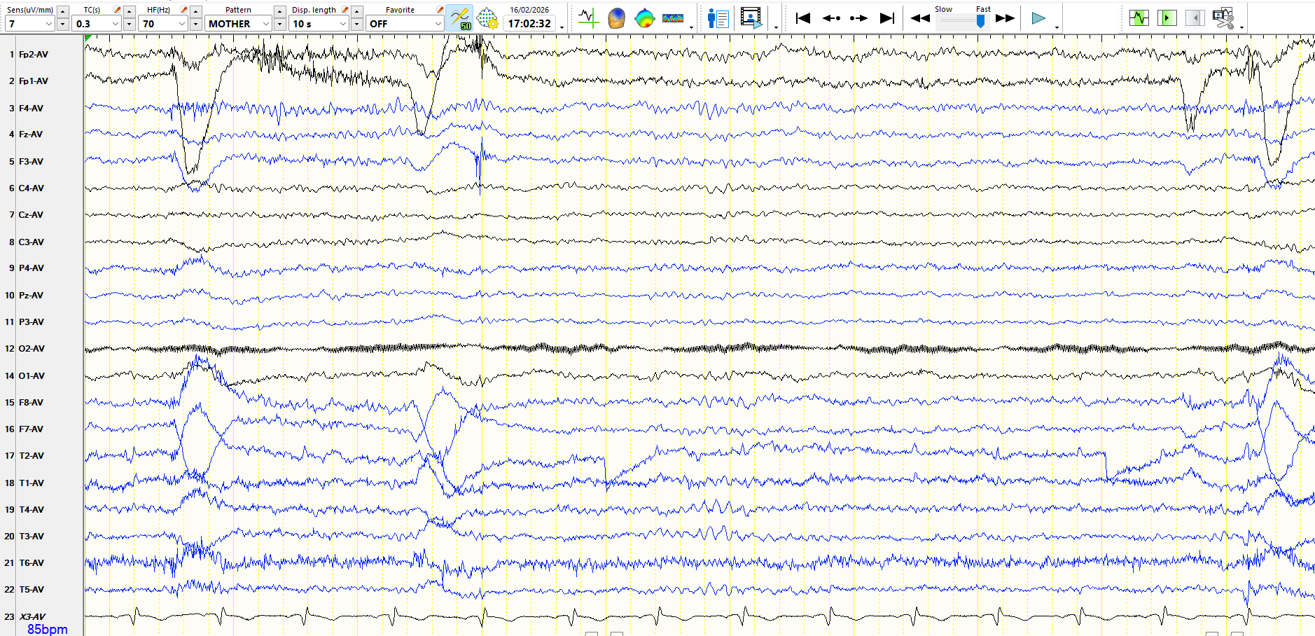This screenshot has height=636, width=1315.
Task: Select the F7-AV channel label
Action: point(32,429)
